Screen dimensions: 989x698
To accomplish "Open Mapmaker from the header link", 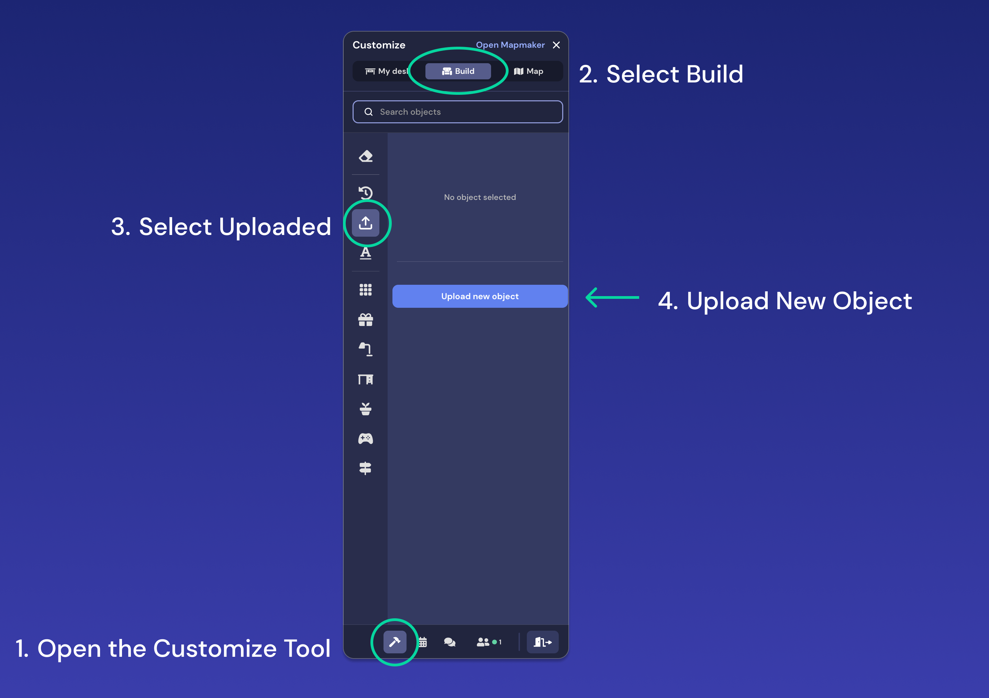I will (510, 45).
